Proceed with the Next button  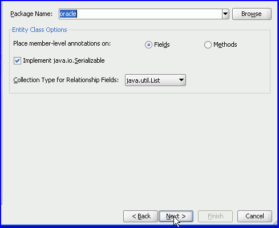click(176, 216)
